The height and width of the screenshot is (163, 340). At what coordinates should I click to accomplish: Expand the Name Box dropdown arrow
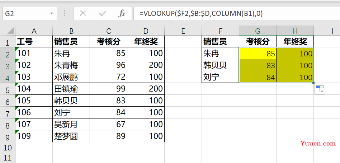tap(52, 13)
